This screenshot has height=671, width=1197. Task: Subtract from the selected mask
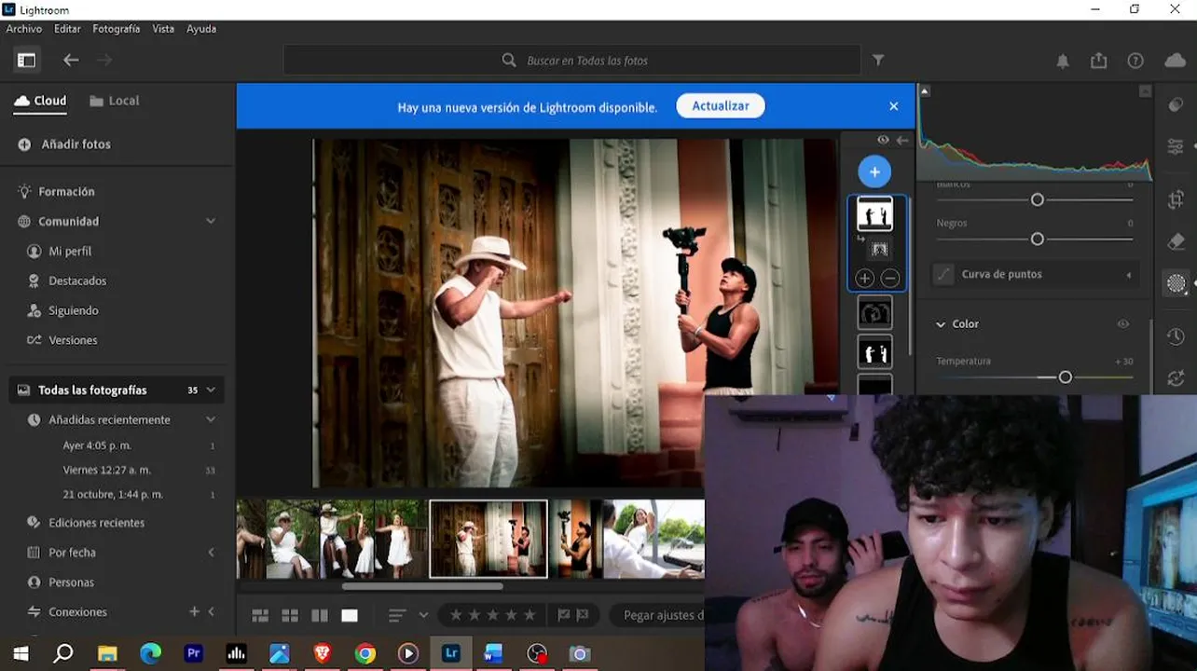click(889, 278)
